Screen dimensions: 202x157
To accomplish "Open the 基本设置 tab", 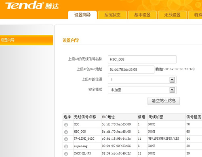I will tap(142, 15).
